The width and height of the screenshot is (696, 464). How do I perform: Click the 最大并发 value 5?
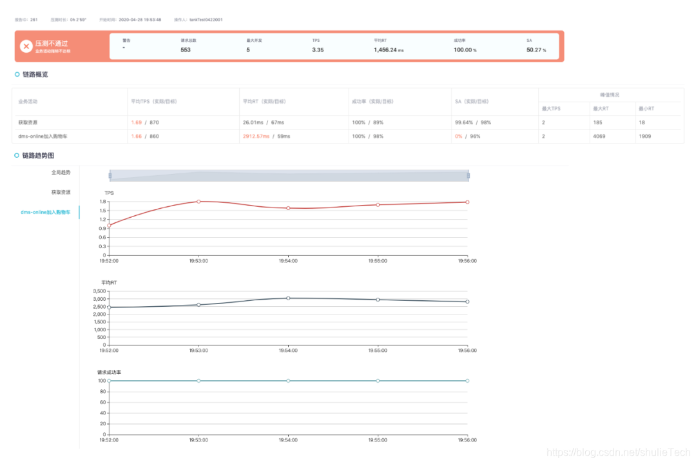coord(248,50)
